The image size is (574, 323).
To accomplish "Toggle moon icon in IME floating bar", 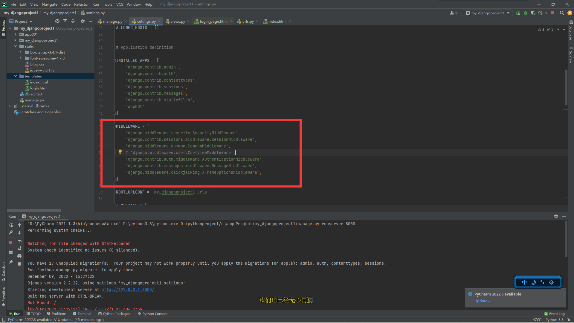I will (533, 282).
